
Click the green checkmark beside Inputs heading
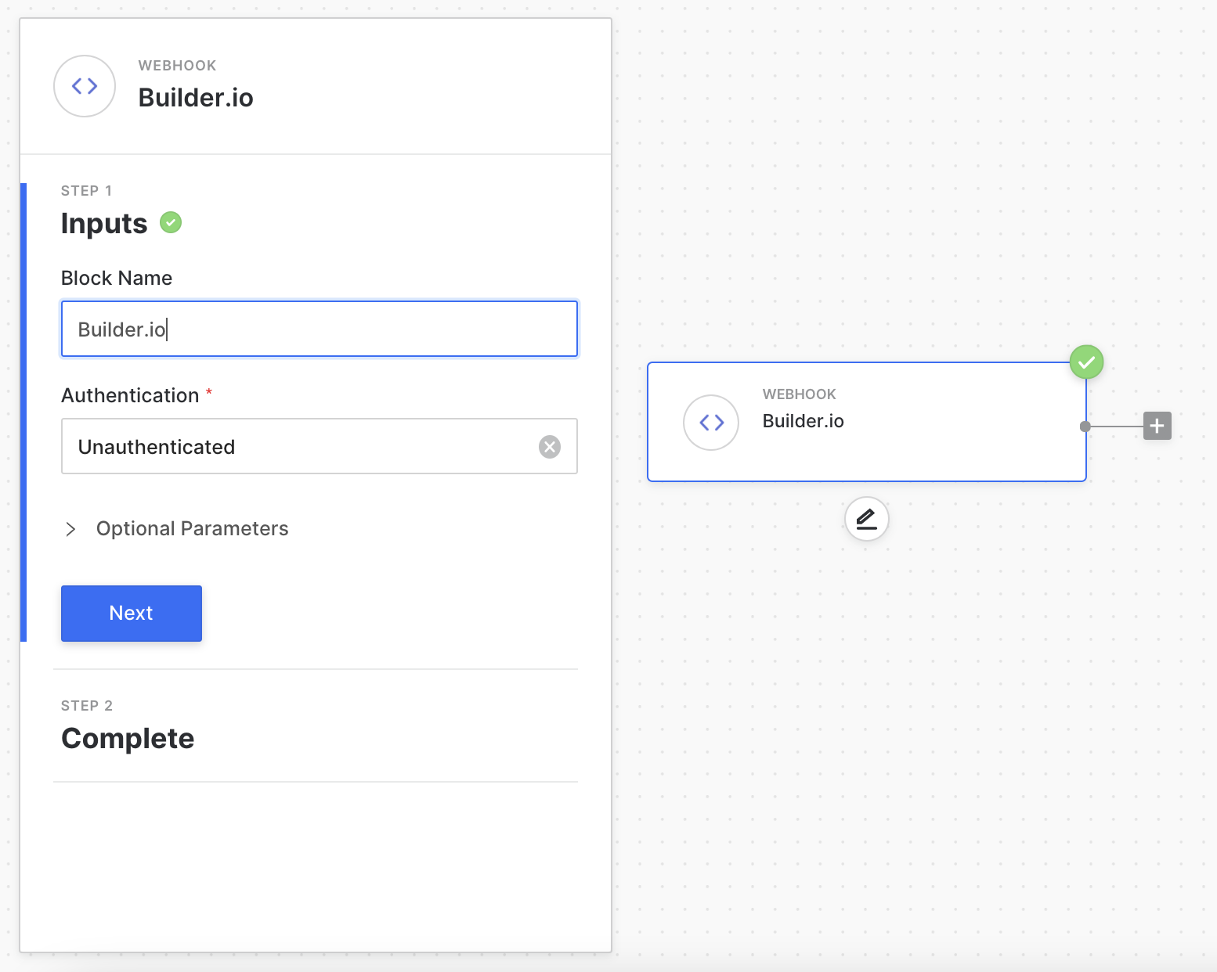[x=171, y=223]
